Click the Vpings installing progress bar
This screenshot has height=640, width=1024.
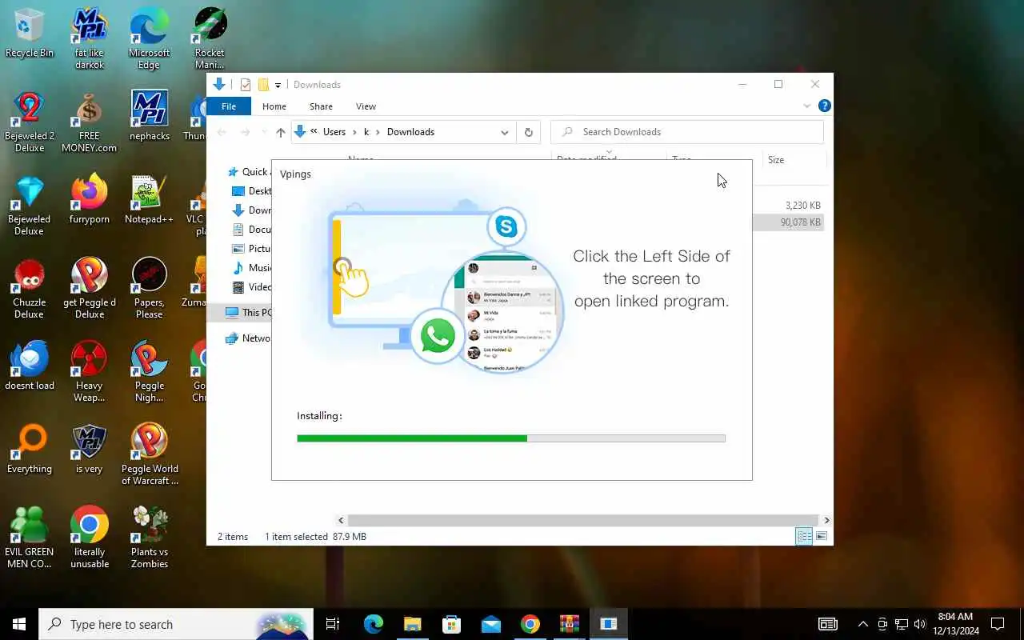click(x=511, y=438)
